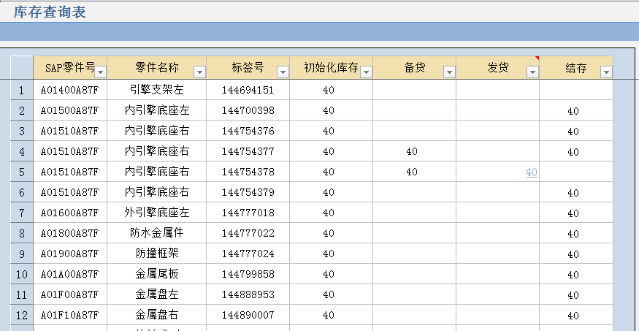
Task: Open the 初始化库存 column filter dropdown
Action: pos(367,72)
